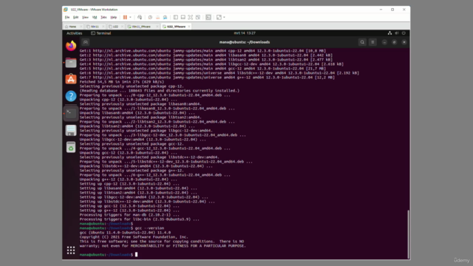This screenshot has width=473, height=266.
Task: Minimize the VMware Workstation window
Action: (x=381, y=10)
